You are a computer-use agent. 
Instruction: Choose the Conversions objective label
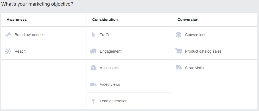[x=196, y=35]
